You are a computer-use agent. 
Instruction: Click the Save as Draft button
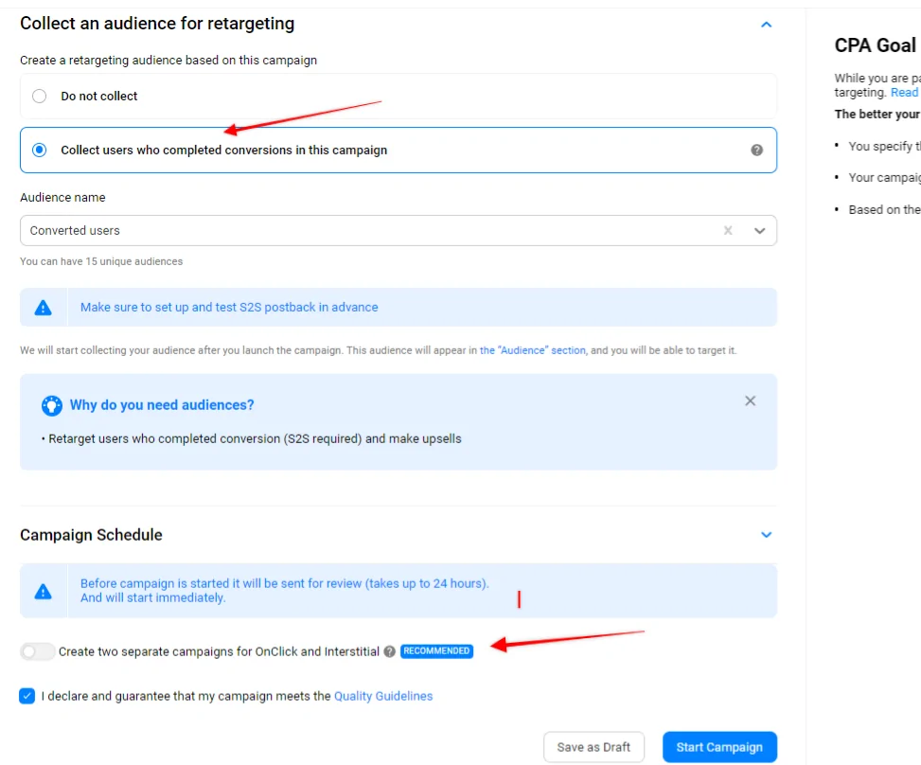(593, 747)
